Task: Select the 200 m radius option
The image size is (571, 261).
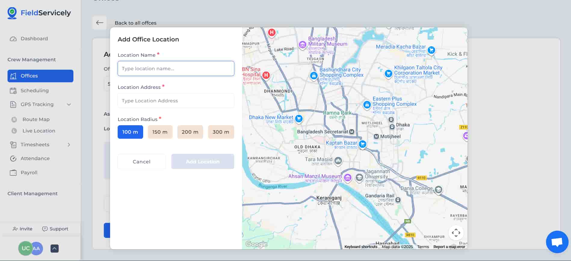Action: click(x=190, y=132)
